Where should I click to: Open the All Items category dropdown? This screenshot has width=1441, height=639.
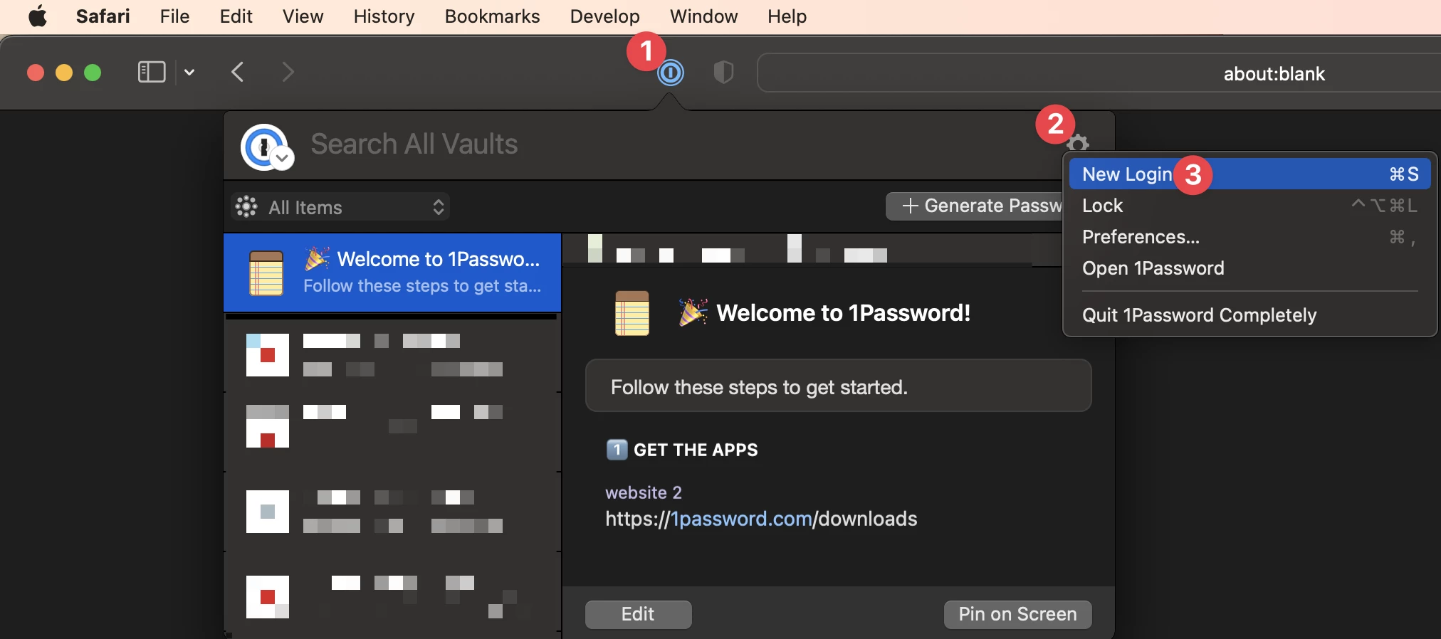click(x=340, y=207)
